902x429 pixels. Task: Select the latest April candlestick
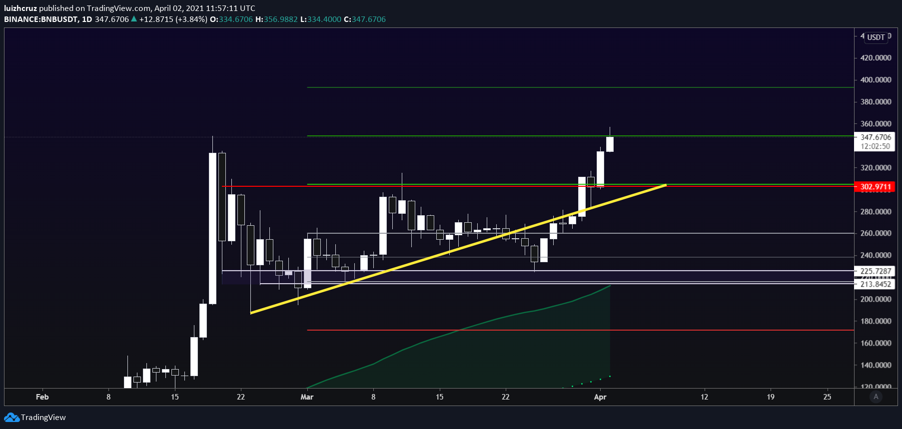tap(610, 144)
